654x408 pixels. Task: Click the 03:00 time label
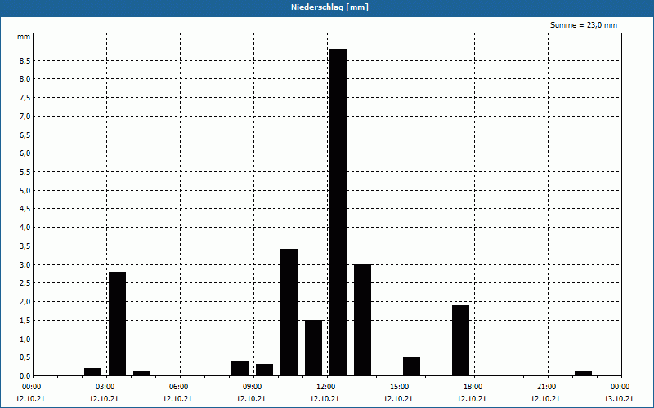pyautogui.click(x=106, y=387)
